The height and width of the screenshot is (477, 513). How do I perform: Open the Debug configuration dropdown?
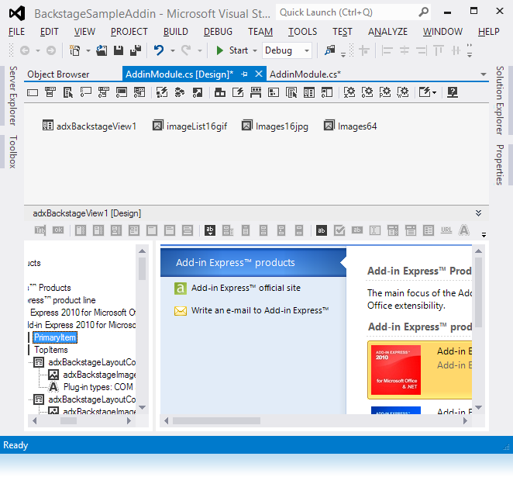pyautogui.click(x=287, y=50)
